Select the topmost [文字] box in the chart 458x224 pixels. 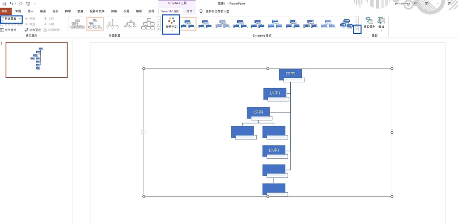pyautogui.click(x=290, y=75)
